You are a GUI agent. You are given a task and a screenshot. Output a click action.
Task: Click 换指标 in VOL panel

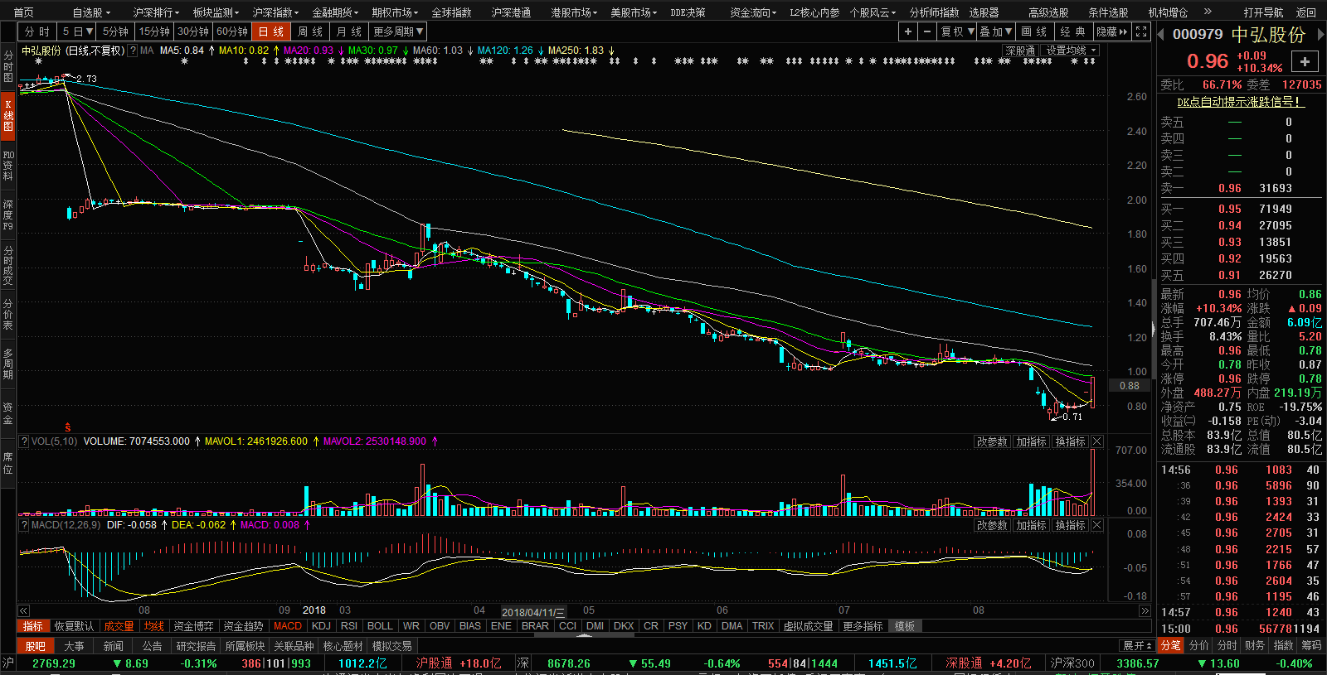click(1070, 441)
